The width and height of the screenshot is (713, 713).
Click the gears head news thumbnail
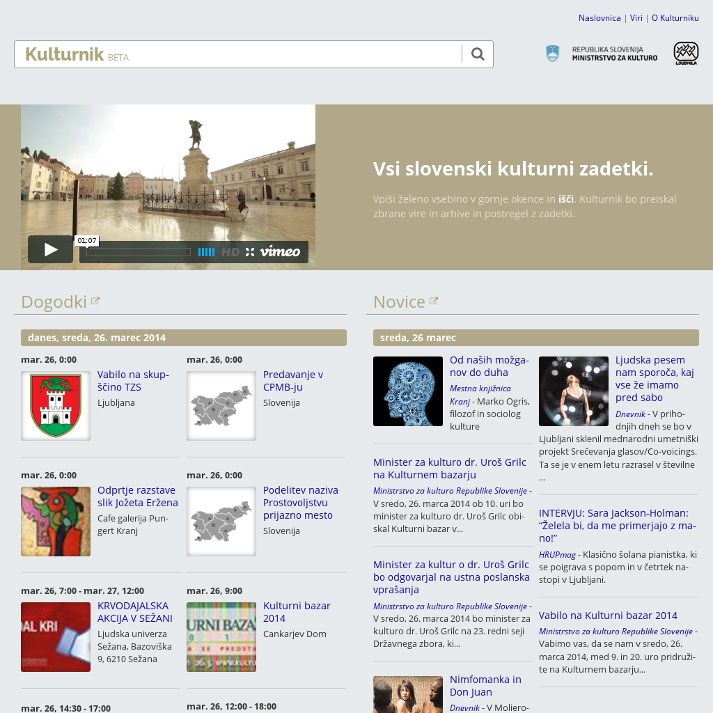pos(408,391)
